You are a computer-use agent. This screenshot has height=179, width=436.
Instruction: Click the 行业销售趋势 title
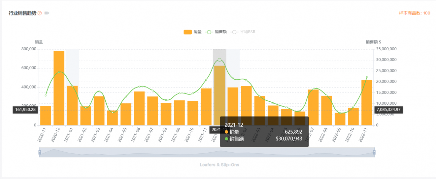pyautogui.click(x=22, y=13)
